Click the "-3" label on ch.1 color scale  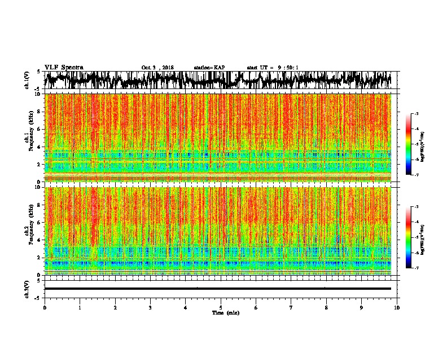click(x=416, y=114)
